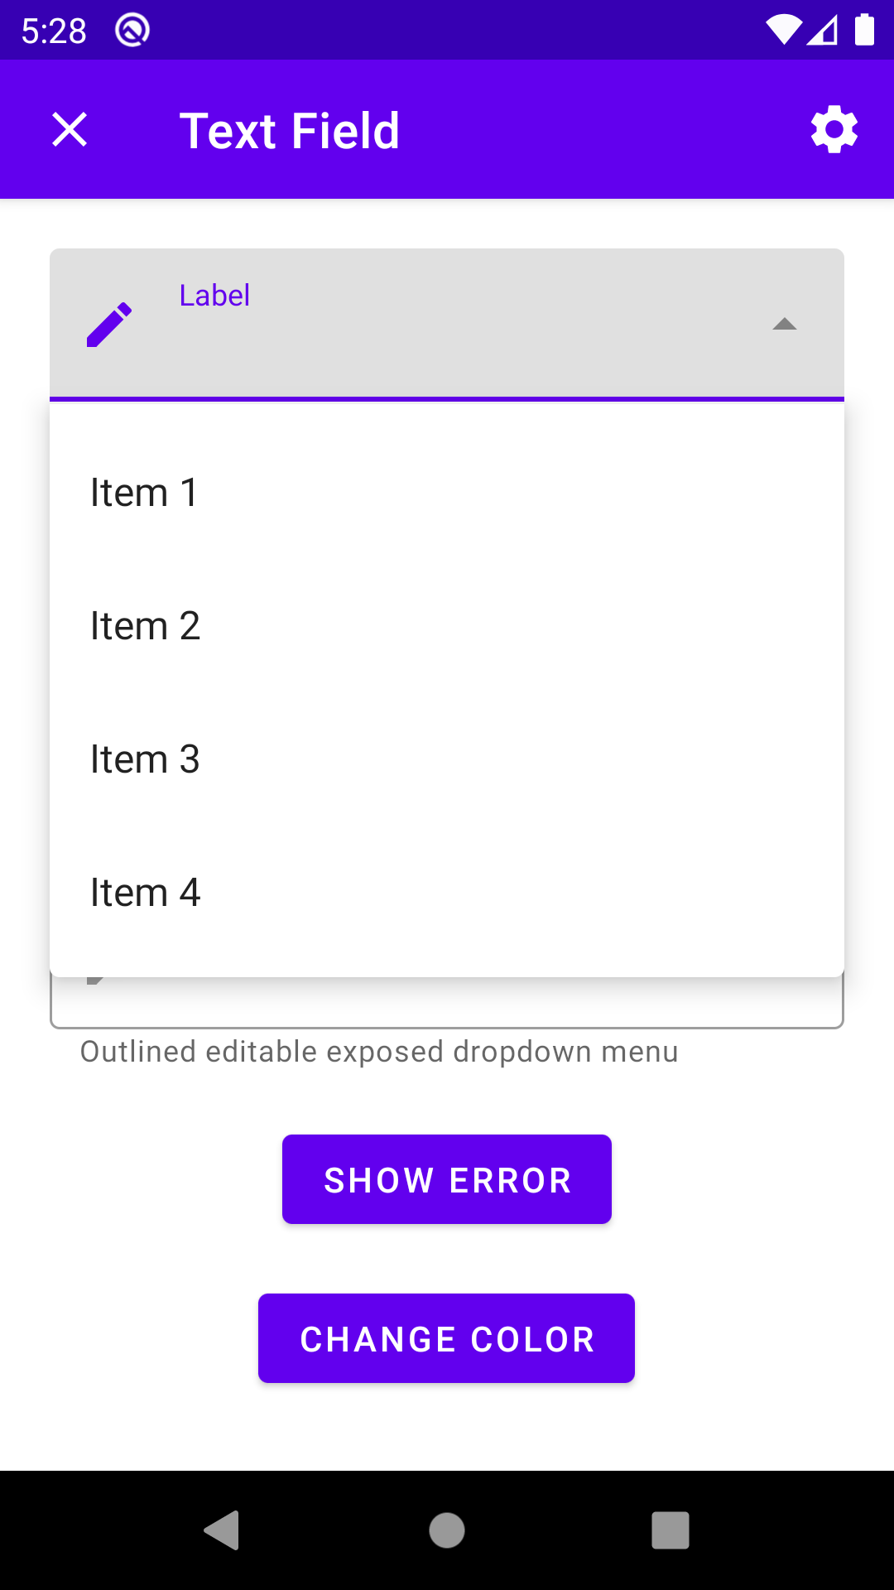Tap the Text Field title in toolbar
Viewport: 894px width, 1590px height.
click(x=290, y=131)
